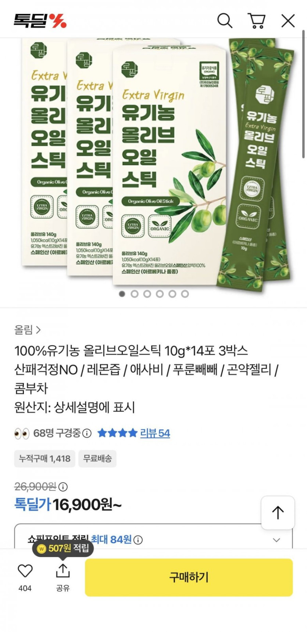Select the second image indicator dot
307x632 pixels.
tap(135, 294)
